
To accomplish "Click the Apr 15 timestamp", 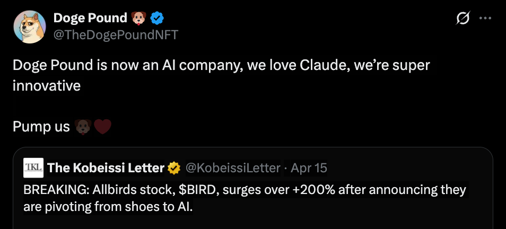I will pos(309,169).
